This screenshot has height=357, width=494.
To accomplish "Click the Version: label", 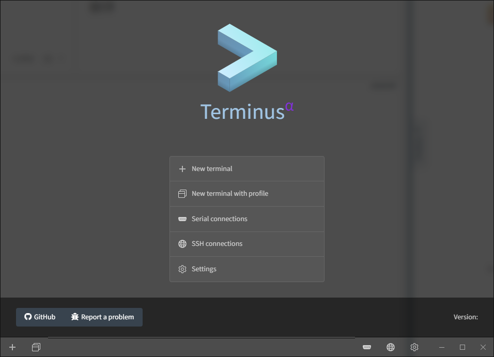I will 466,317.
